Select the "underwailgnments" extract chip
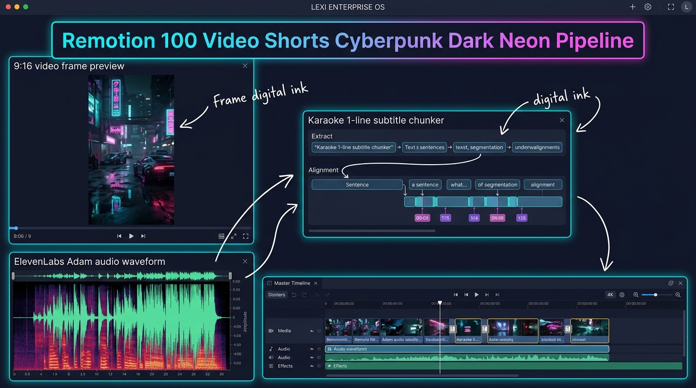Viewport: 696px width, 388px height. [537, 148]
